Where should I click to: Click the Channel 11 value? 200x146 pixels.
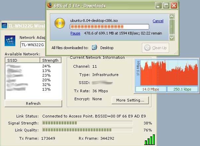(x=94, y=66)
